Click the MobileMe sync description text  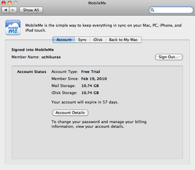point(103,28)
